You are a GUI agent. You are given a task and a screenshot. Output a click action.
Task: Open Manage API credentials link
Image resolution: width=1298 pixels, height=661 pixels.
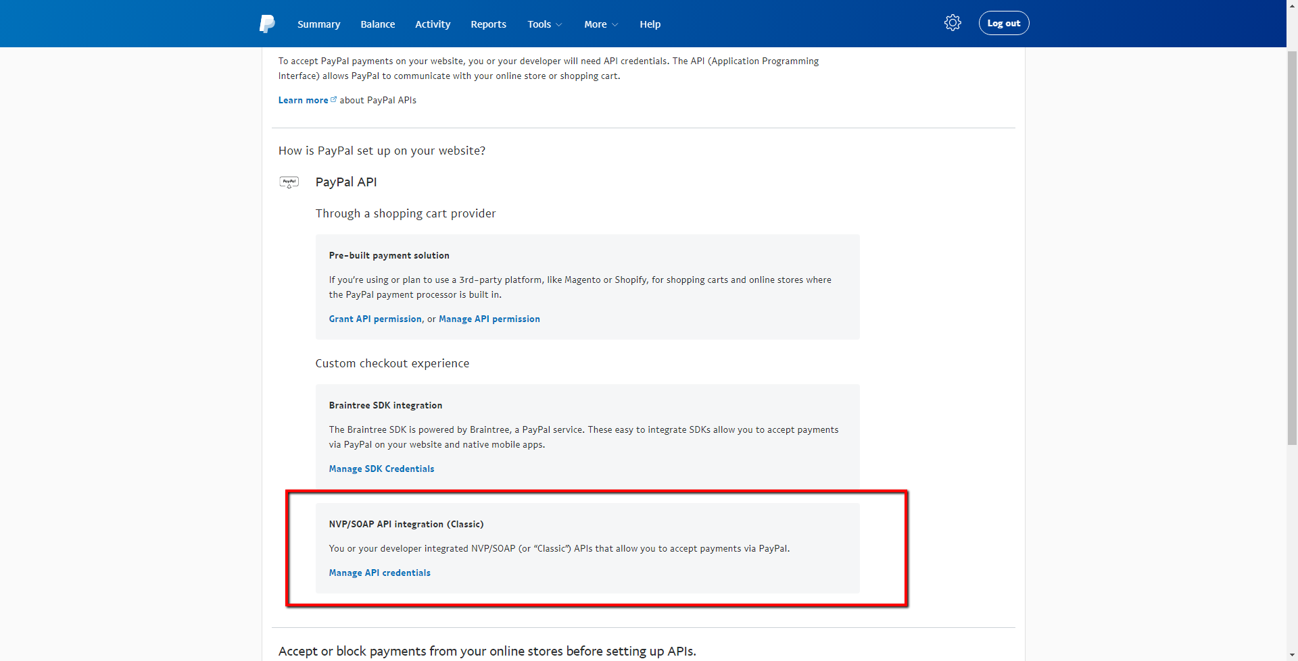(x=379, y=573)
